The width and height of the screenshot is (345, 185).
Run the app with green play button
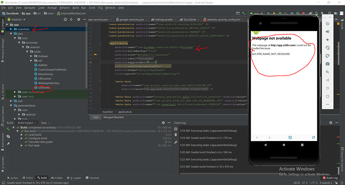point(268,13)
